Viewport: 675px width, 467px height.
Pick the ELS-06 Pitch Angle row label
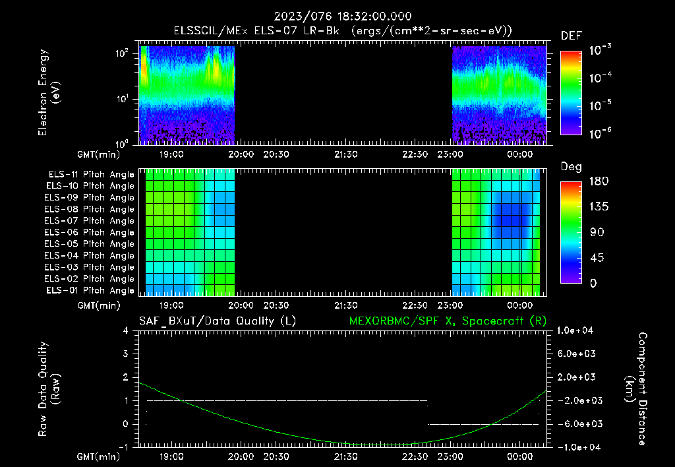point(90,233)
